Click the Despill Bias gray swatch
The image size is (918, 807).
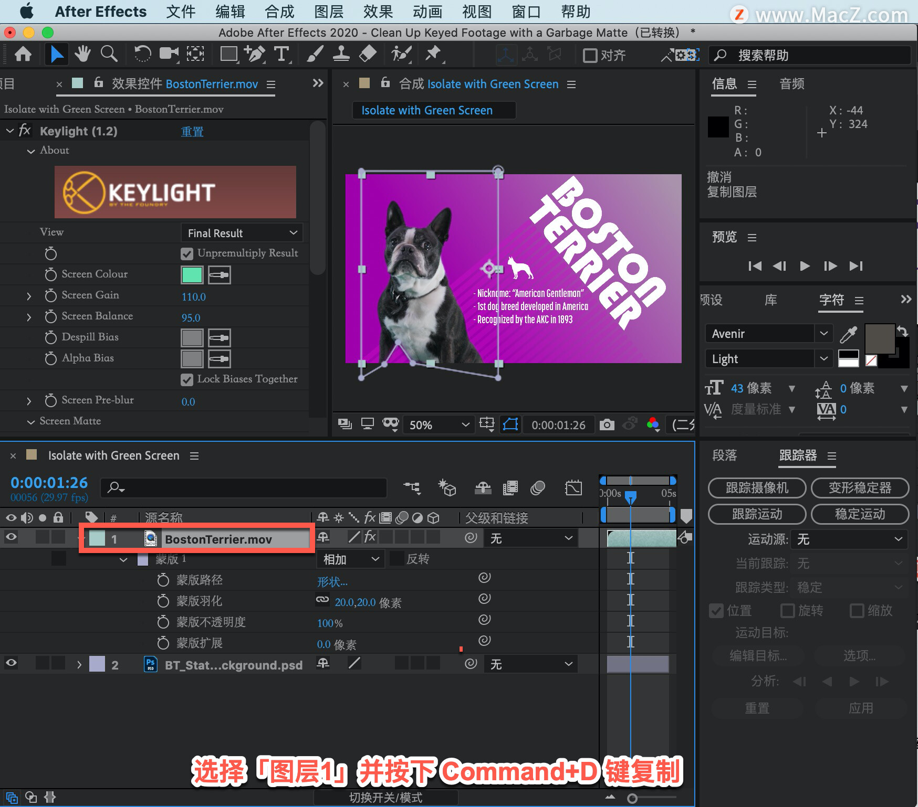coord(192,338)
